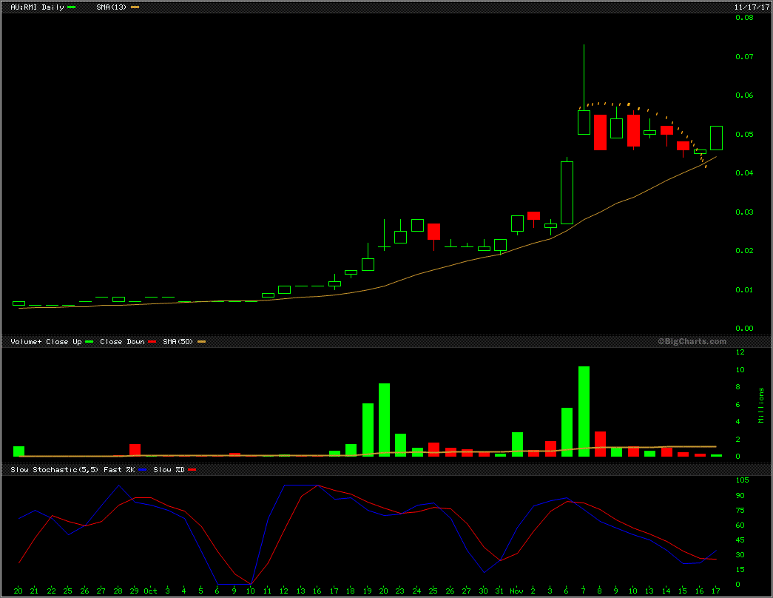Click the SMA(13) legend label

[112, 7]
